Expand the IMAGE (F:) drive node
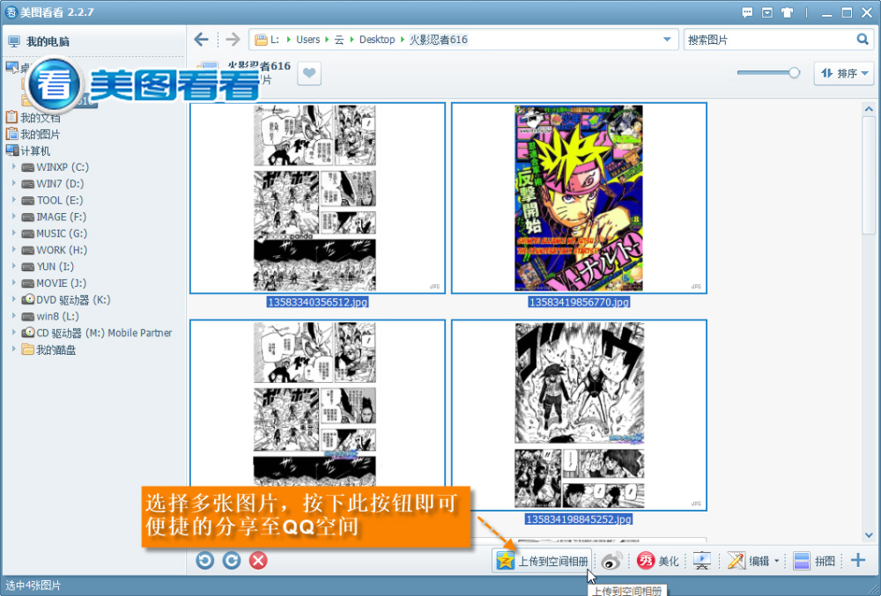This screenshot has height=596, width=881. pos(14,216)
